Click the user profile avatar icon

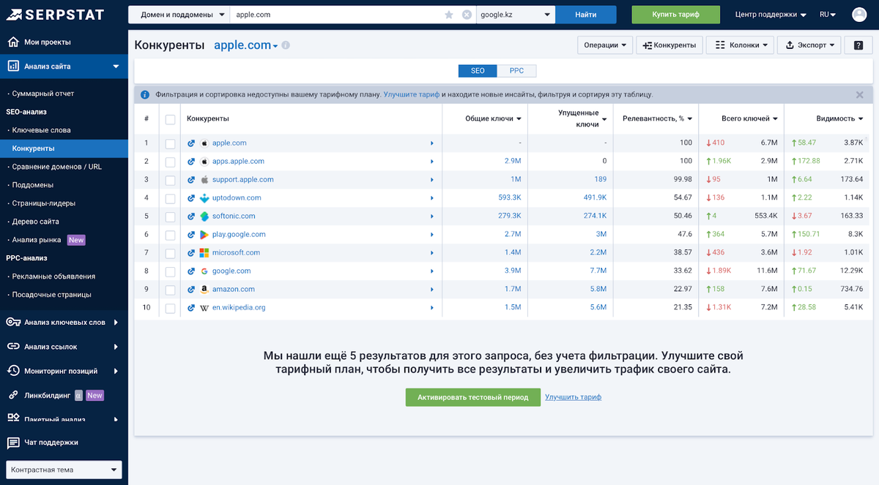(858, 14)
